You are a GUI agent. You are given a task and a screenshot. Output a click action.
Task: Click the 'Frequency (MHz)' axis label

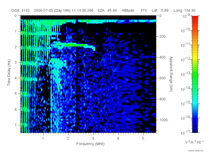(90, 144)
